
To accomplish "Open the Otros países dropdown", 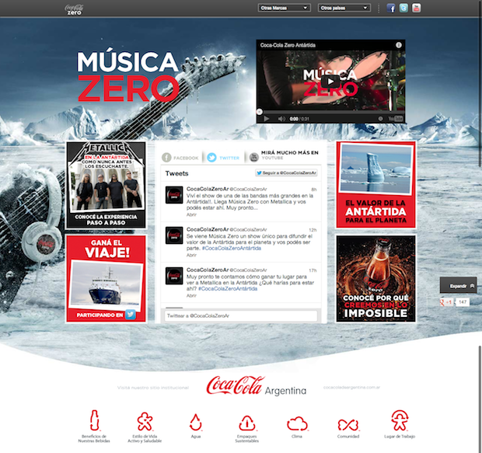I will click(344, 8).
